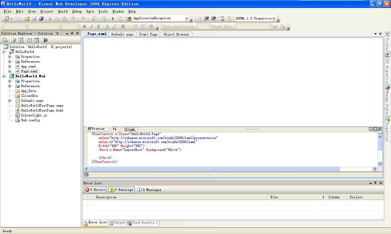Image resolution: width=391 pixels, height=234 pixels.
Task: Open Solution Explorer window position dropdown
Action: coord(67,34)
